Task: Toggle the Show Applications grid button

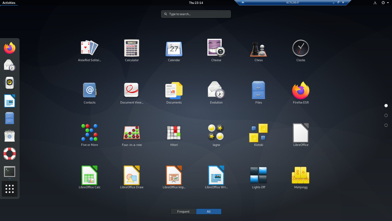Action: click(x=10, y=189)
